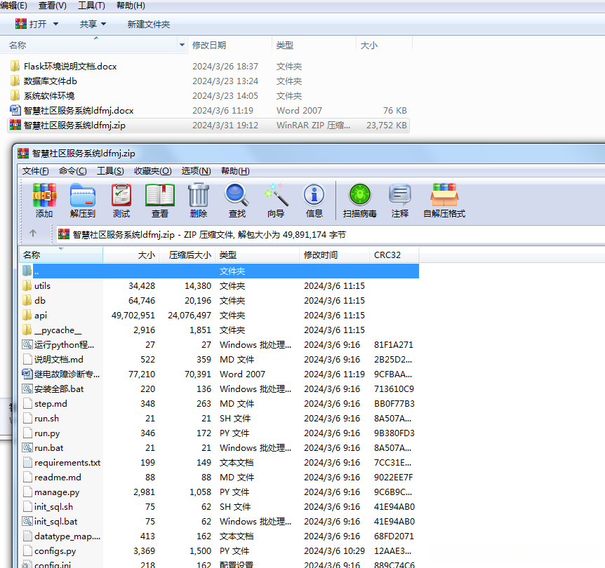Sort by the 修改日期 column in Explorer
This screenshot has height=568, width=605.
(230, 45)
